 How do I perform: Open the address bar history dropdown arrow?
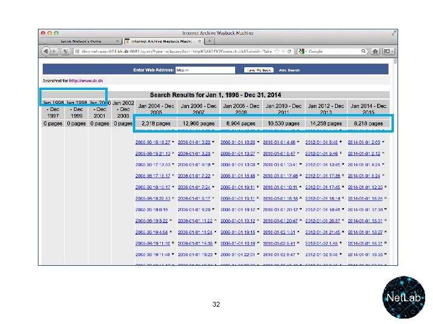click(x=283, y=52)
